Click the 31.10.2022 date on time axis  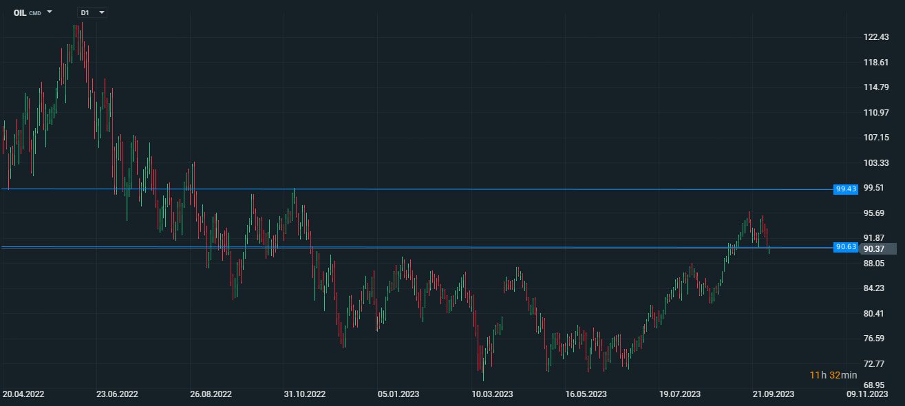(304, 394)
